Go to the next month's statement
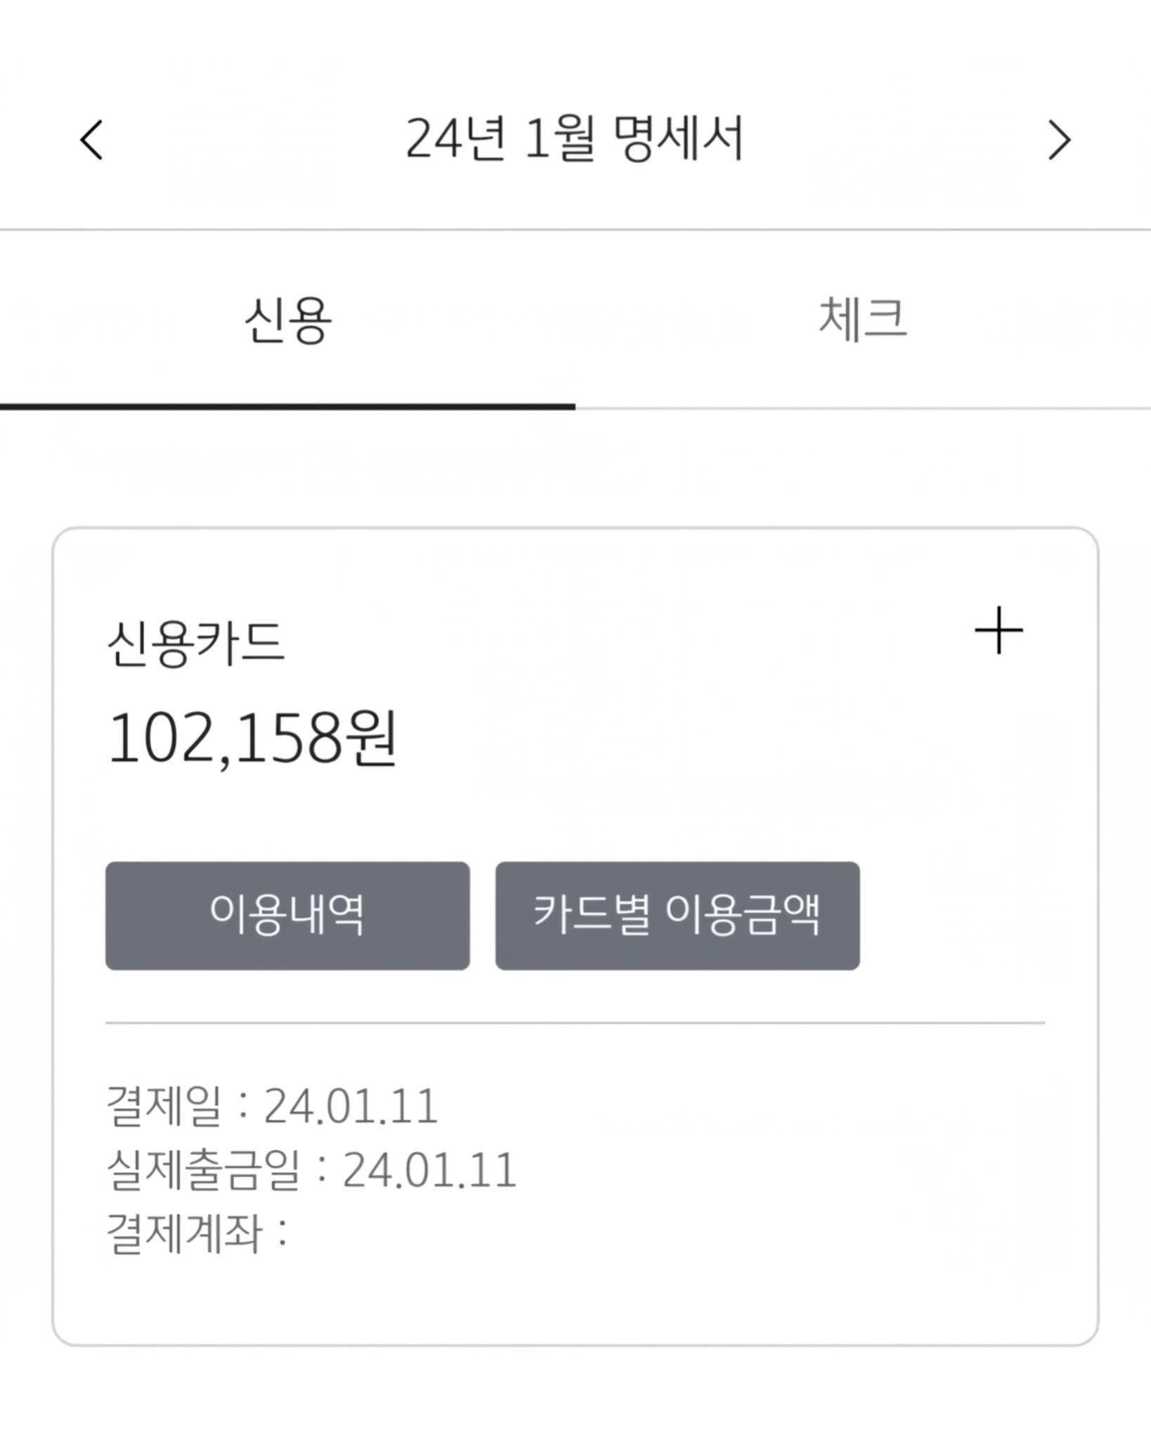Viewport: 1151px width, 1439px height. coord(1059,140)
